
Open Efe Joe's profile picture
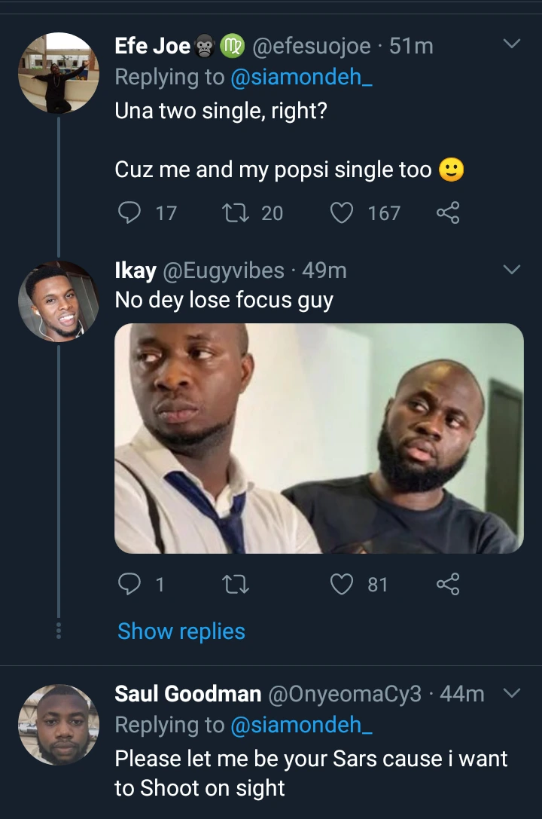point(58,73)
